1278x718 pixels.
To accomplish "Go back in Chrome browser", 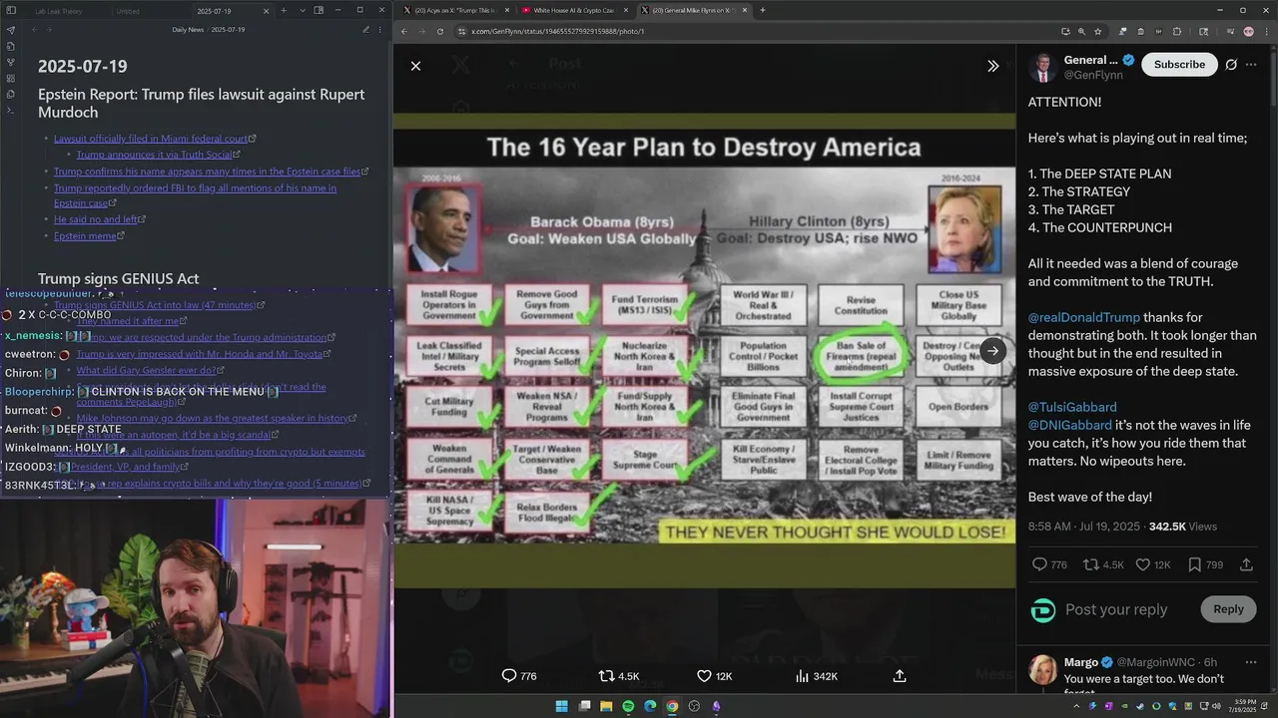I will pyautogui.click(x=404, y=31).
